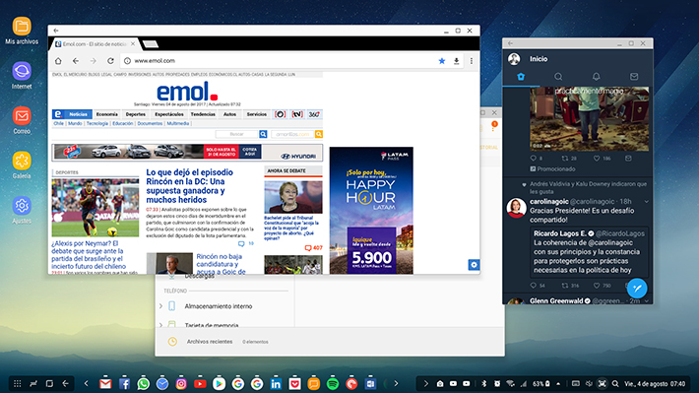
Task: Open Microsoft Word from the taskbar
Action: click(370, 383)
